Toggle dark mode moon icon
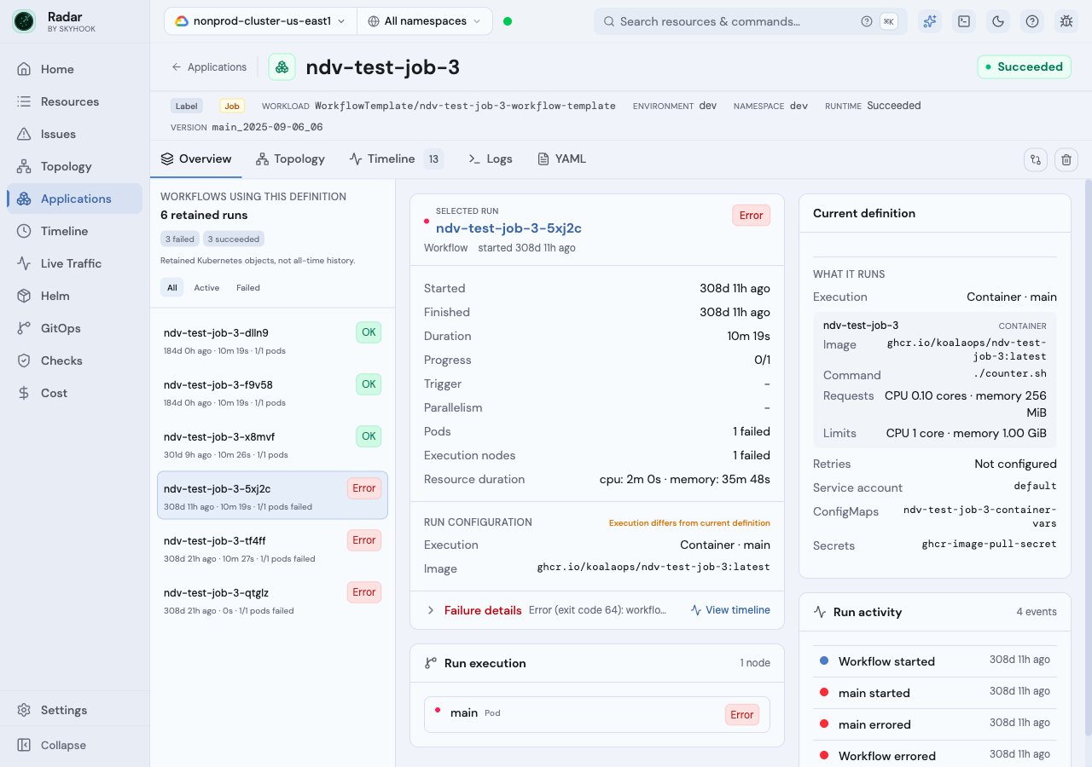The width and height of the screenshot is (1092, 767). tap(998, 21)
